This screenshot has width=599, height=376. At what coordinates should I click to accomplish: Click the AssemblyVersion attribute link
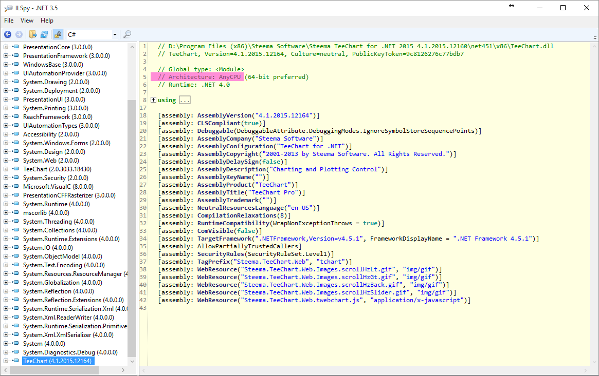click(x=224, y=115)
